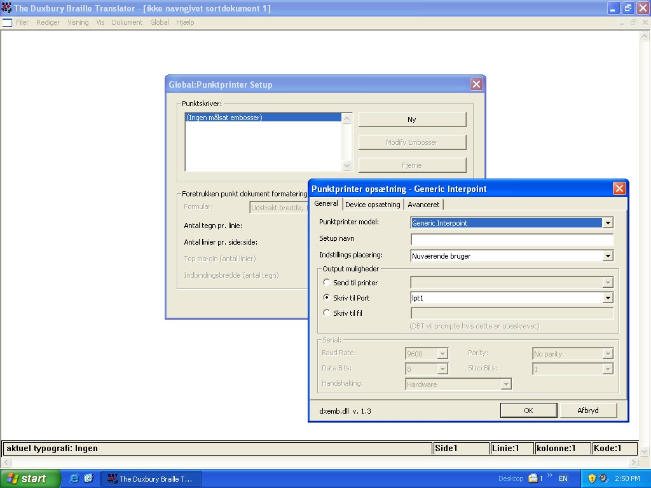
Task: Click the Ny button
Action: coord(412,119)
